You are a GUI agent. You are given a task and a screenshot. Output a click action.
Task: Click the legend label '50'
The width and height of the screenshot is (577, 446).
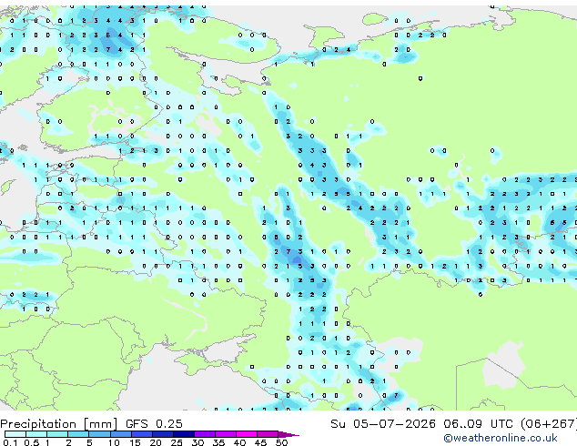(x=281, y=442)
